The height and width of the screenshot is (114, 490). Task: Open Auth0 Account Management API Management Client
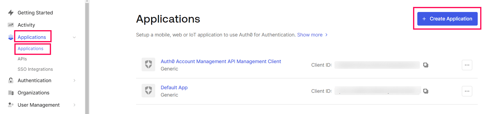click(221, 61)
